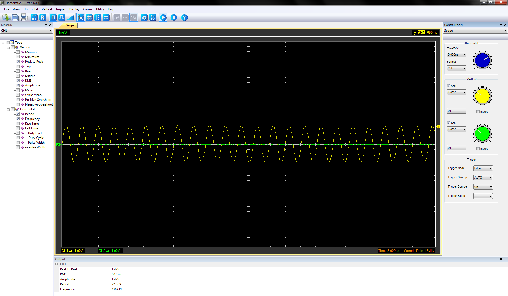Screen dimensions: 508x296
Task: Open the CH1 x1 probe dropdown
Action: click(457, 111)
